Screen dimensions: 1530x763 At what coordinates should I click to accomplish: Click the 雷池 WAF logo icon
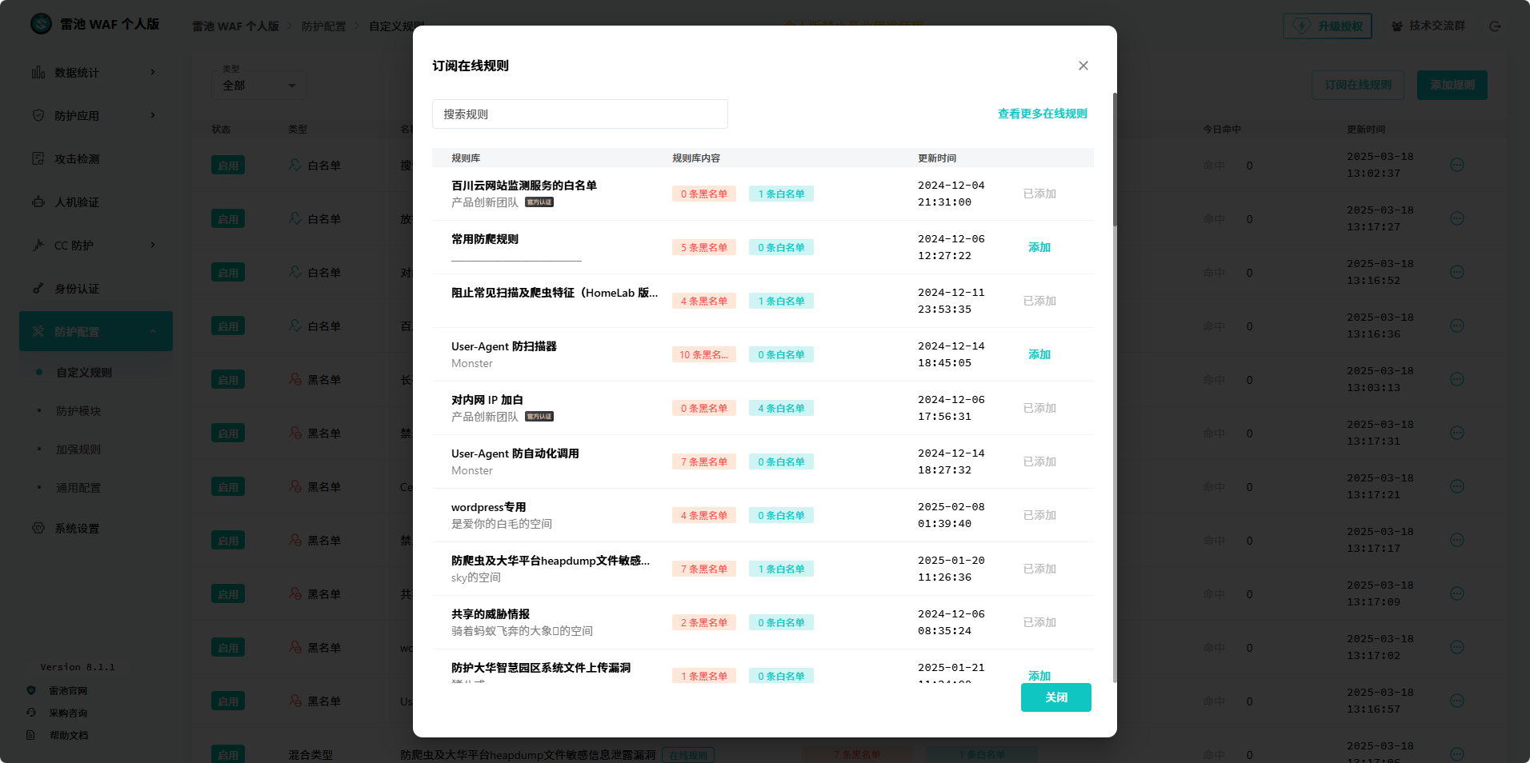pyautogui.click(x=42, y=24)
